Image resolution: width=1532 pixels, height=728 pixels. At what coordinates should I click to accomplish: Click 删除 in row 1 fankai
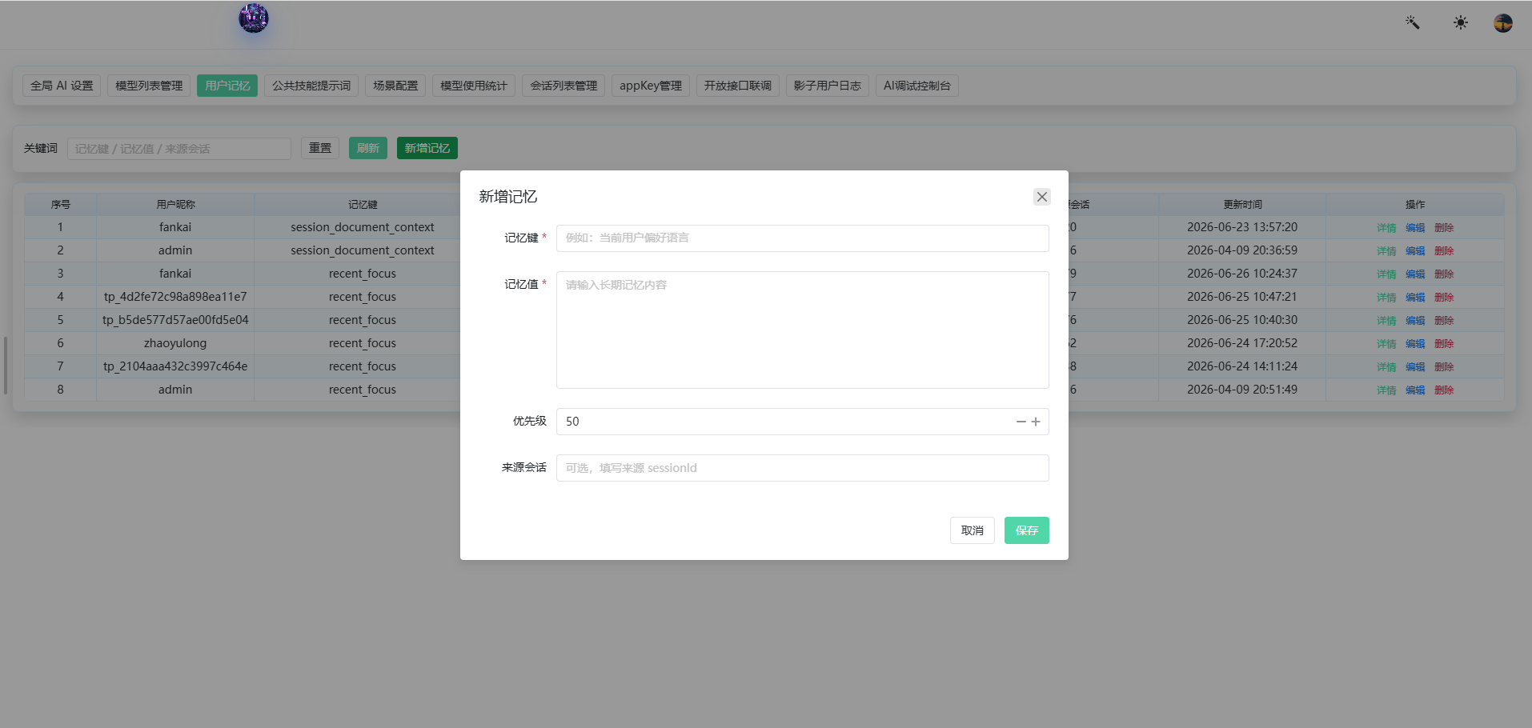[1444, 228]
